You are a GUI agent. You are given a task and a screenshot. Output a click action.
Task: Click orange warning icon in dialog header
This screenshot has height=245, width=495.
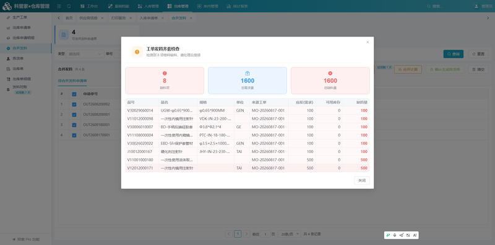137,52
